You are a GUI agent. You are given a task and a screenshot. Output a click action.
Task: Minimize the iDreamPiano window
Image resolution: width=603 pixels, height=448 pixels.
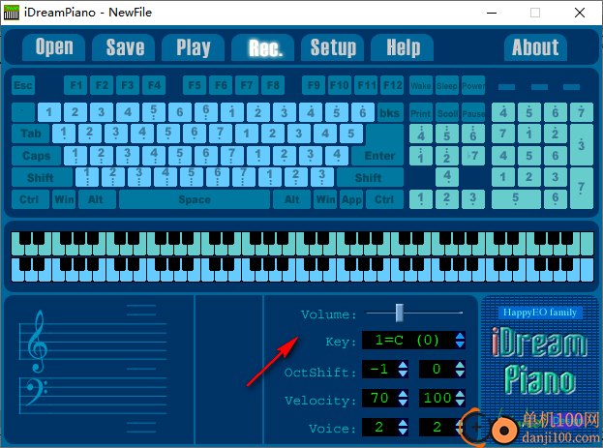(492, 13)
